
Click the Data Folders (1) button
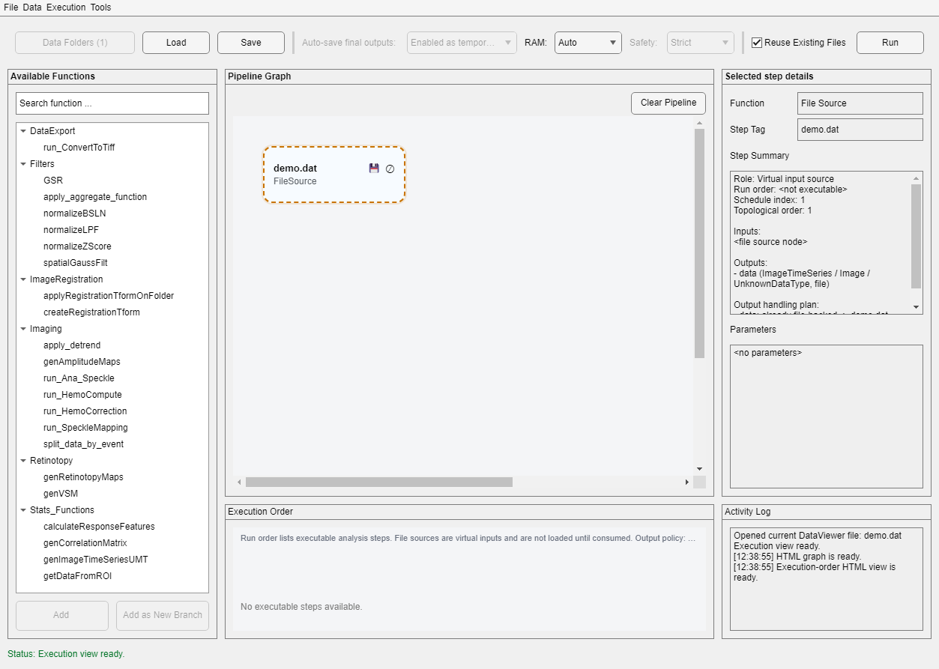point(75,43)
